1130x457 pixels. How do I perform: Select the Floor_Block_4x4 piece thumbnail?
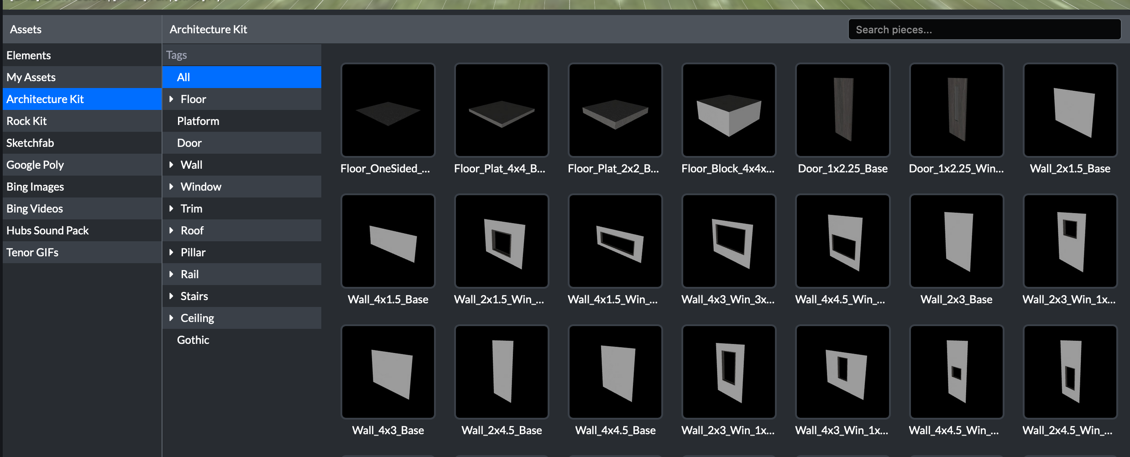click(728, 110)
